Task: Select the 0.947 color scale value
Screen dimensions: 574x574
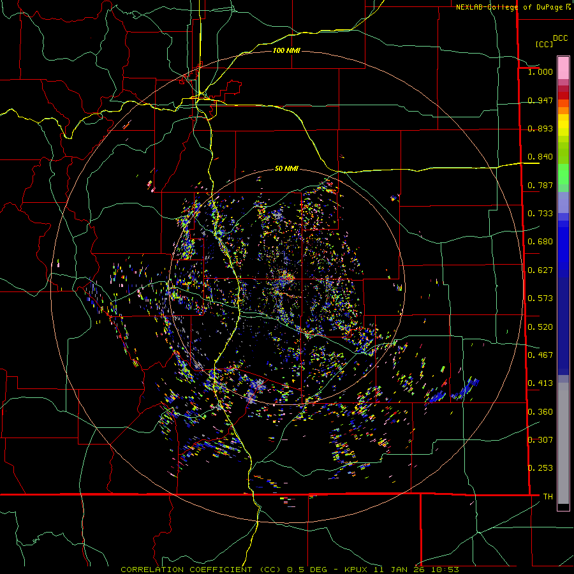Action: (x=540, y=100)
